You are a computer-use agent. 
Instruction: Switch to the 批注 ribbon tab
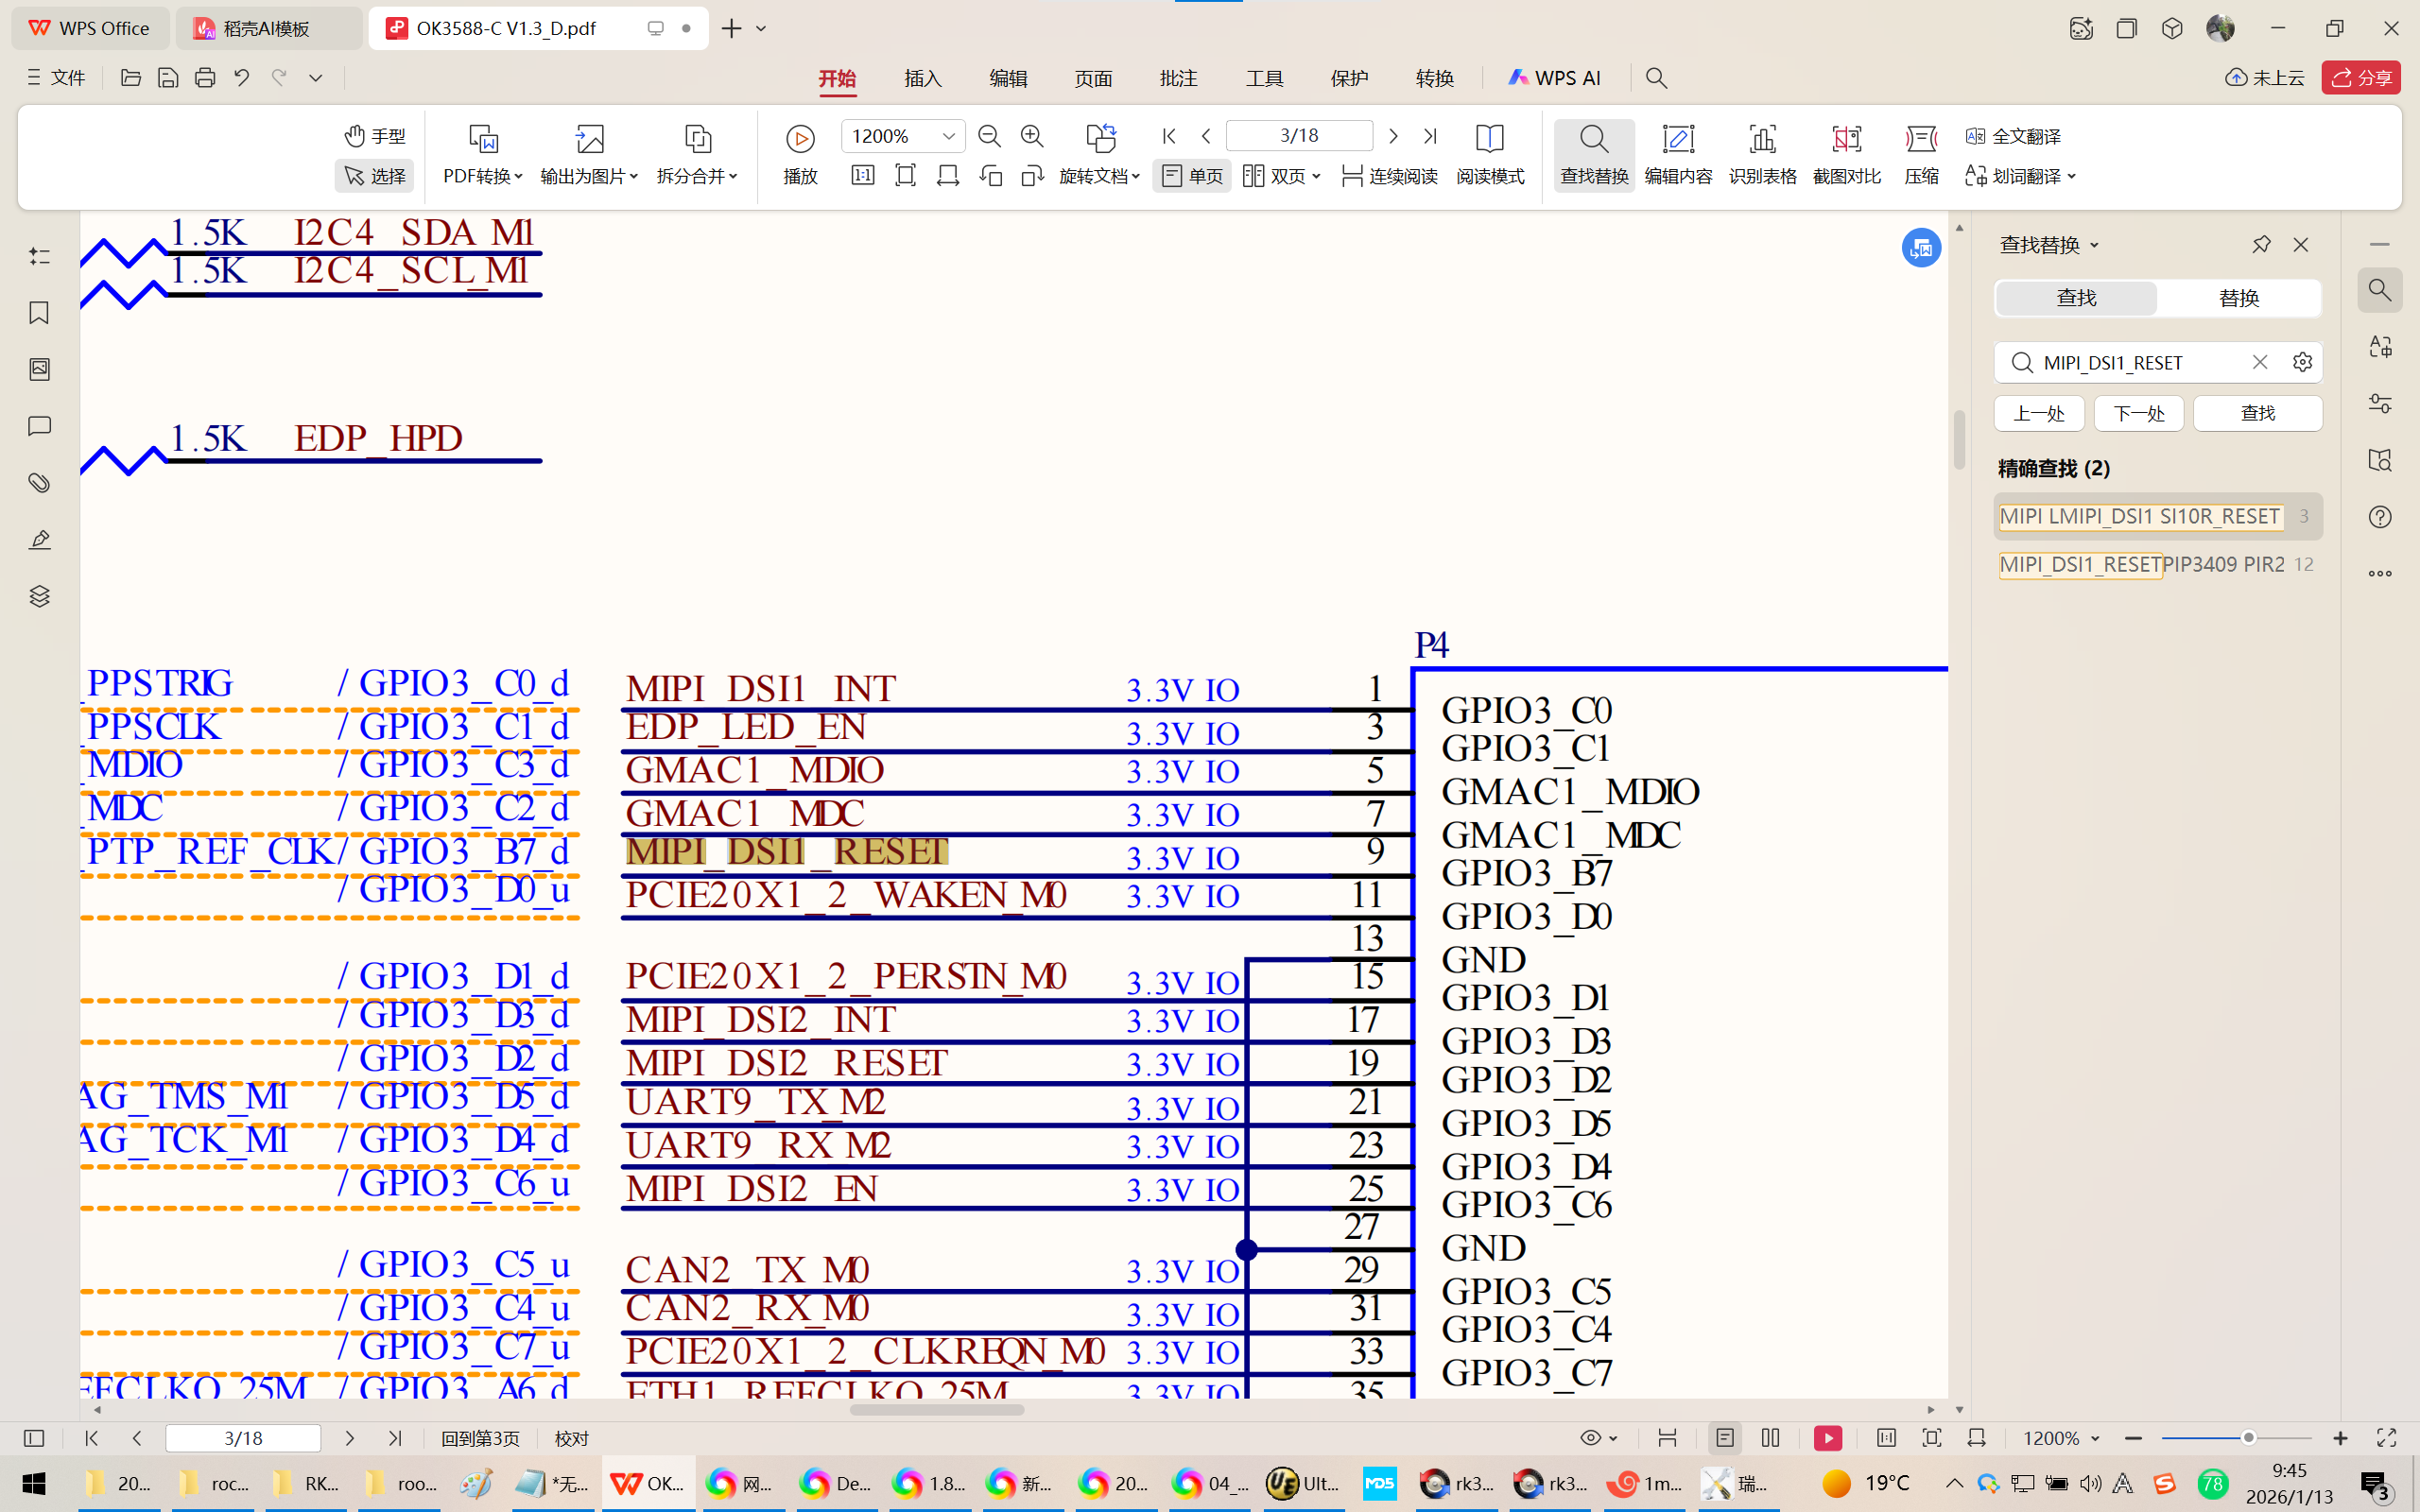[1178, 78]
